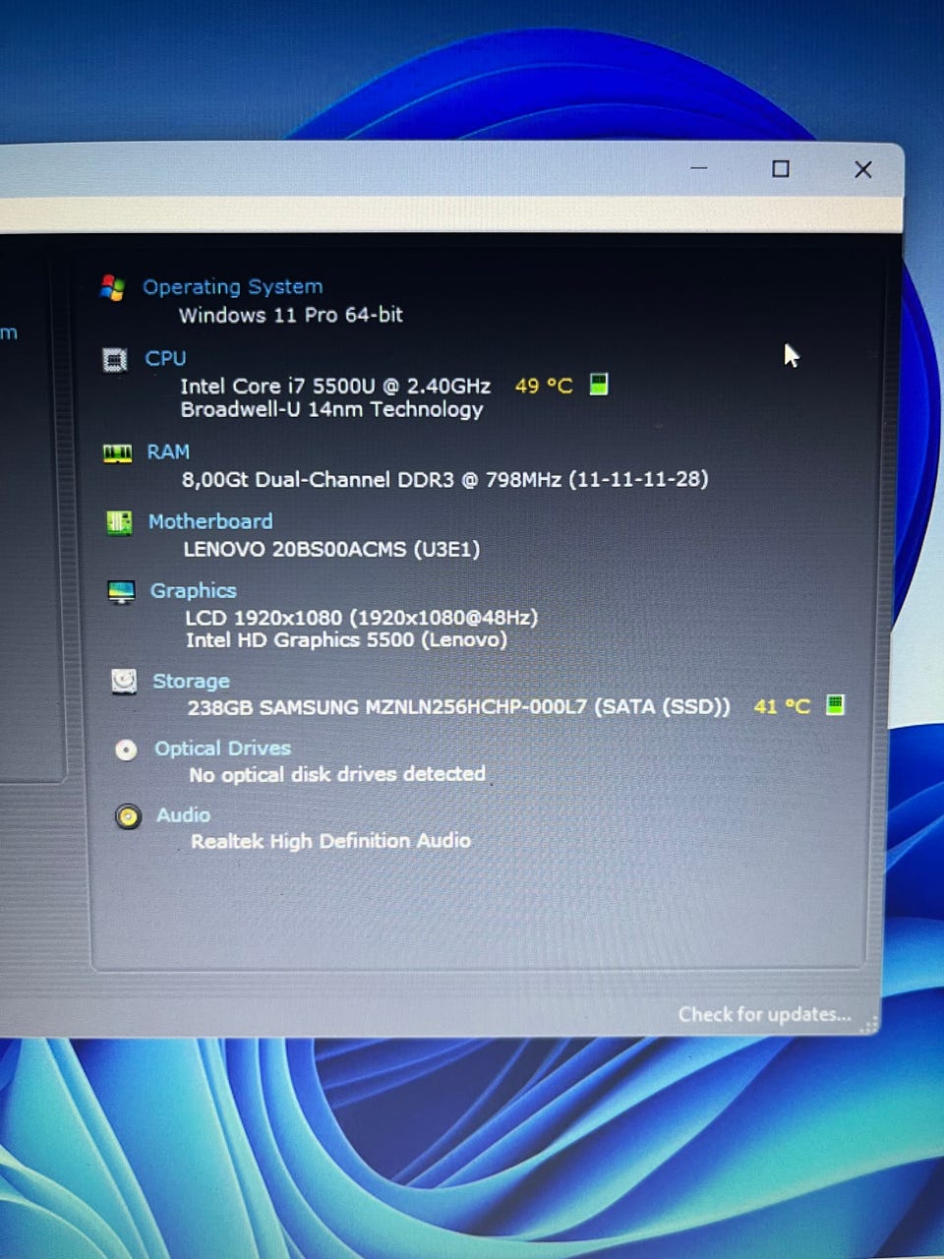The image size is (944, 1259).
Task: Click the Optical Drives disc icon
Action: [x=126, y=749]
